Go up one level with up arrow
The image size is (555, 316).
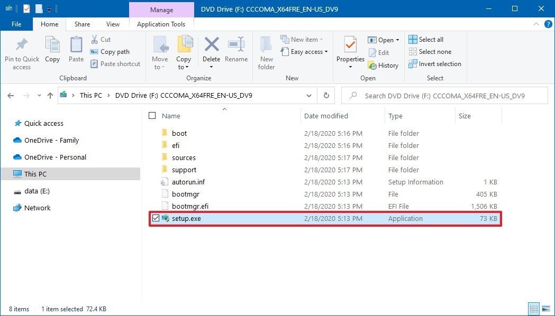coord(50,96)
